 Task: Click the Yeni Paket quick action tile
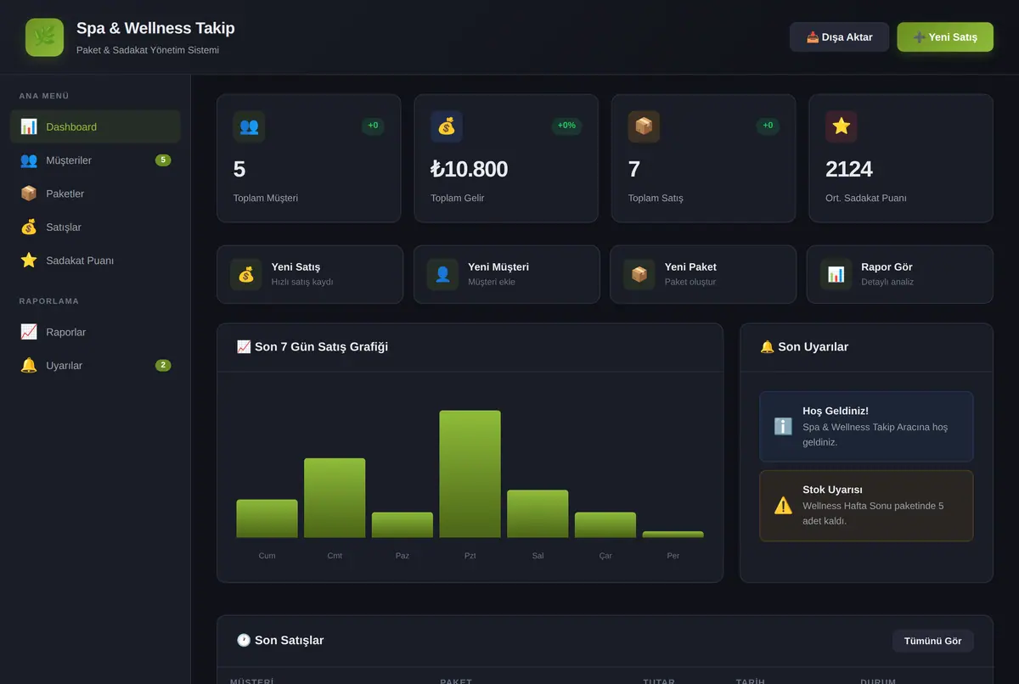pyautogui.click(x=703, y=274)
